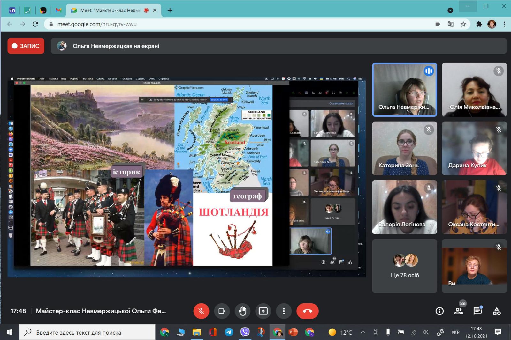Screen dimensions: 511x340
Task: Expand the system tray hidden icons
Action: [x=363, y=332]
